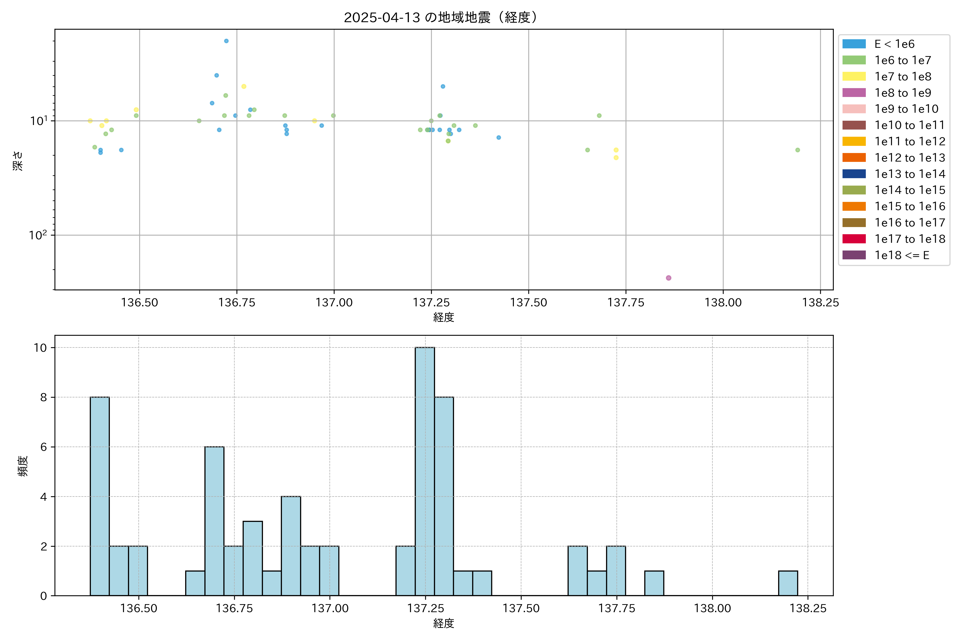This screenshot has height=641, width=962.
Task: Click the histogram bar of height 6 near 136.70
Action: pyautogui.click(x=214, y=521)
